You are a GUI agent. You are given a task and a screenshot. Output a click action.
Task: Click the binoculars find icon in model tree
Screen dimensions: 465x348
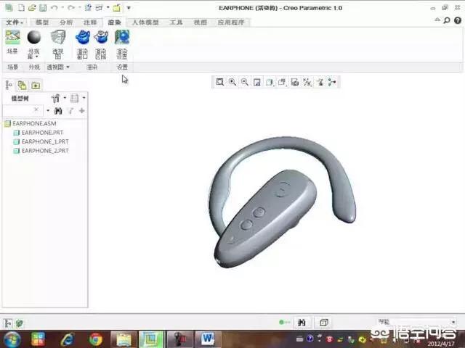(59, 111)
